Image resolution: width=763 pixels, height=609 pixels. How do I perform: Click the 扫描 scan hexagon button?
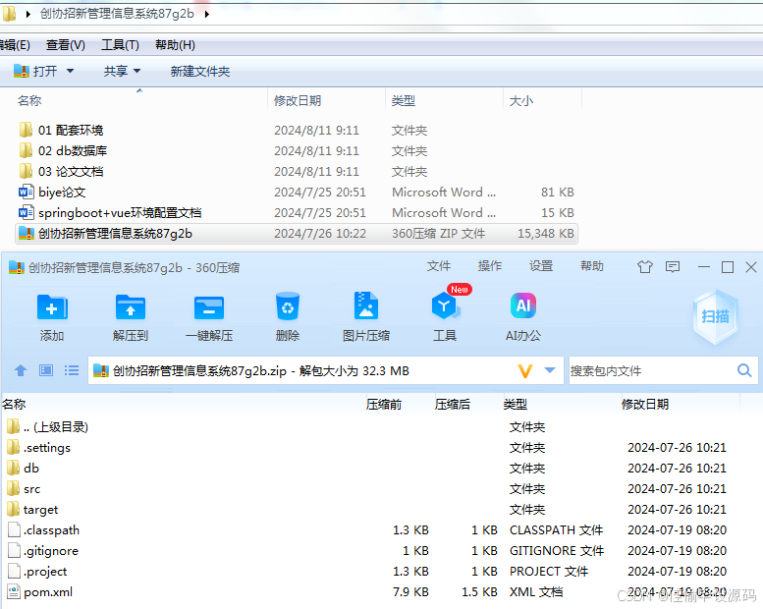click(x=715, y=317)
